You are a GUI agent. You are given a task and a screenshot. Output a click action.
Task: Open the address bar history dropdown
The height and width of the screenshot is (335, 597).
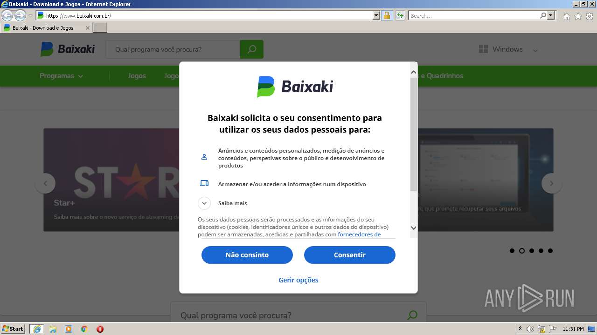[376, 16]
